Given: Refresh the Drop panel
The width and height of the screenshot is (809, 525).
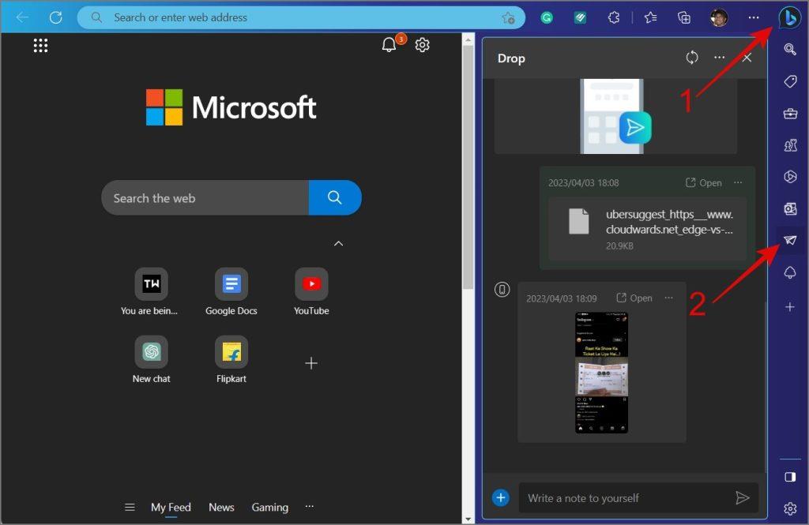Looking at the screenshot, I should coord(692,58).
